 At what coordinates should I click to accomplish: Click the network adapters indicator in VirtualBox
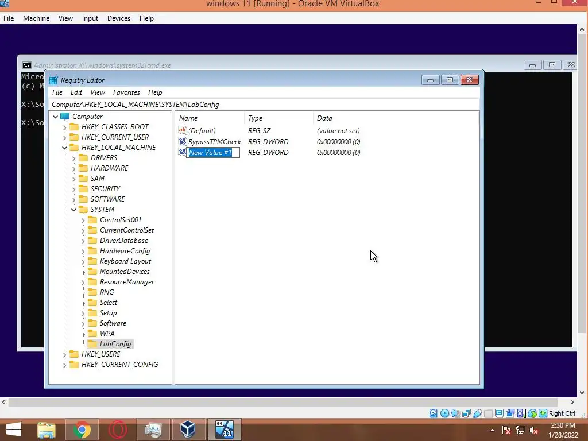pos(466,413)
